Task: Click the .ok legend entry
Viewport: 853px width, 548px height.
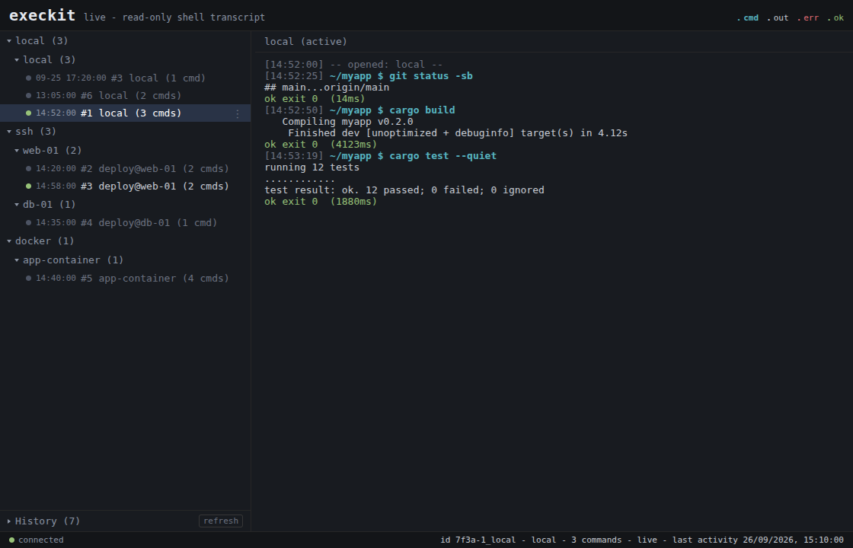Action: coord(835,18)
